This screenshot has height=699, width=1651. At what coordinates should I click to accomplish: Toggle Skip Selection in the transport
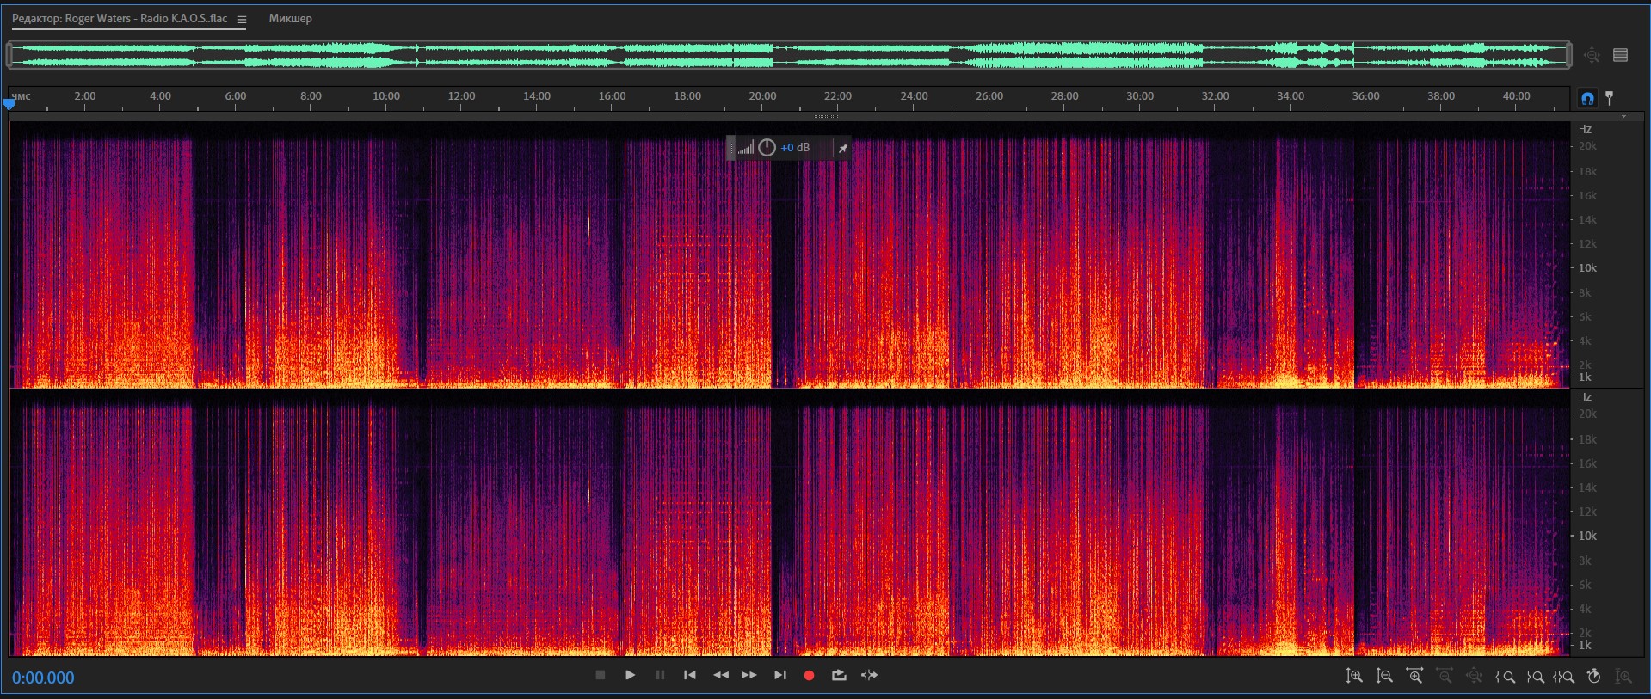(869, 676)
